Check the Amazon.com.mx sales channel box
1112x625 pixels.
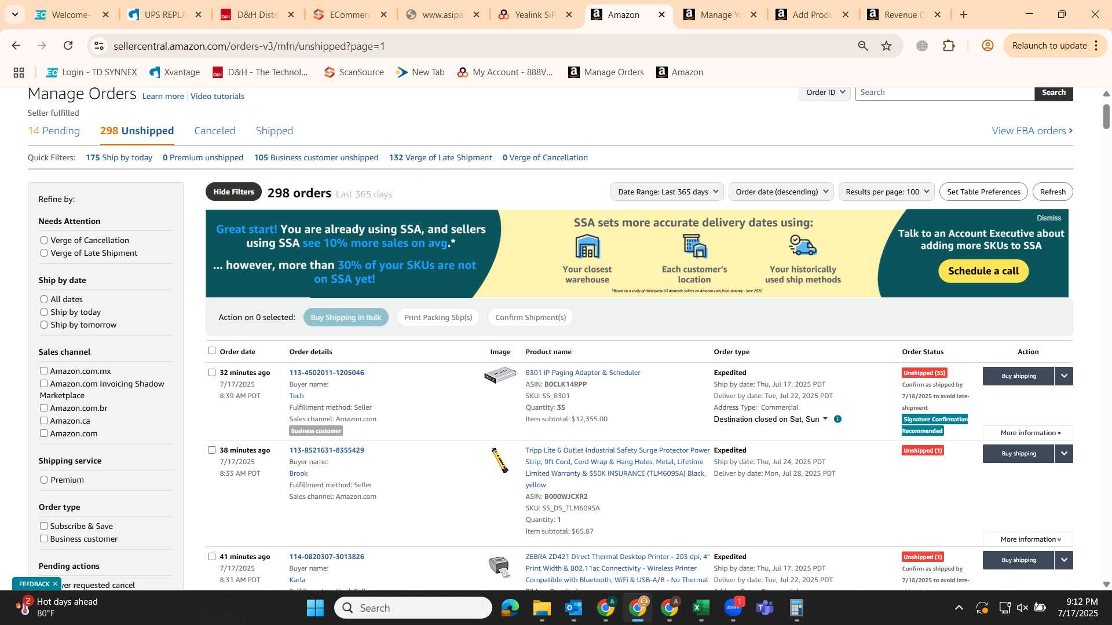(43, 371)
